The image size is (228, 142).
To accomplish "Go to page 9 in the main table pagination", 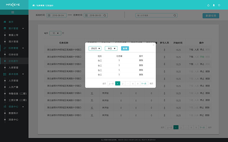I will pyautogui.click(x=196, y=128).
